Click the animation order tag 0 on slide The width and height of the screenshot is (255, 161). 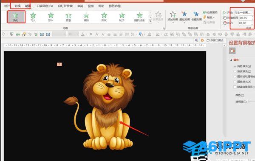point(59,65)
